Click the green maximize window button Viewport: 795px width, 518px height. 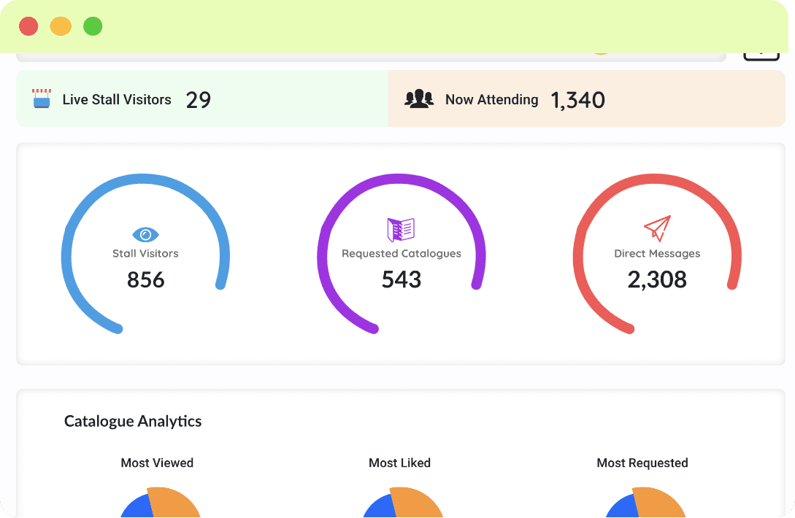[x=93, y=26]
